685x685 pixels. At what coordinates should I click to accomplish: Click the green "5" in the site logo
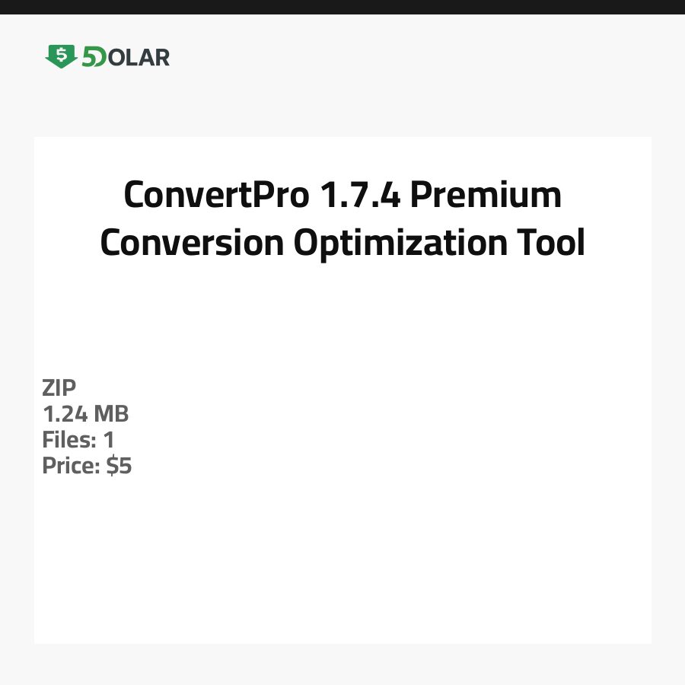pos(88,57)
